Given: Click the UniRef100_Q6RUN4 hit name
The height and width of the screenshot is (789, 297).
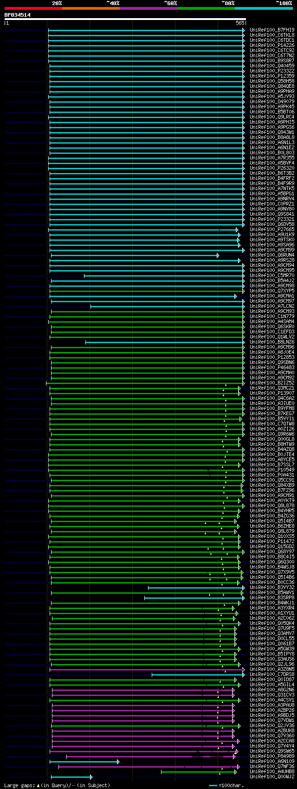Looking at the screenshot, I should coord(272,255).
